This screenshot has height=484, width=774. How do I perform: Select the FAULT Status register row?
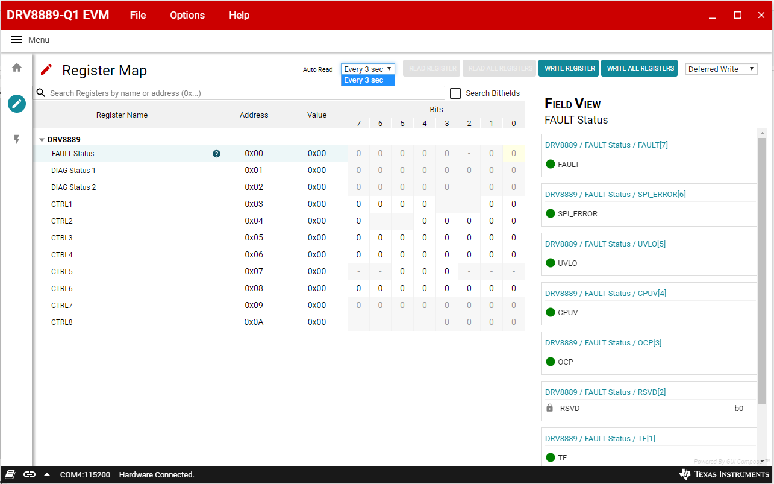click(x=278, y=154)
